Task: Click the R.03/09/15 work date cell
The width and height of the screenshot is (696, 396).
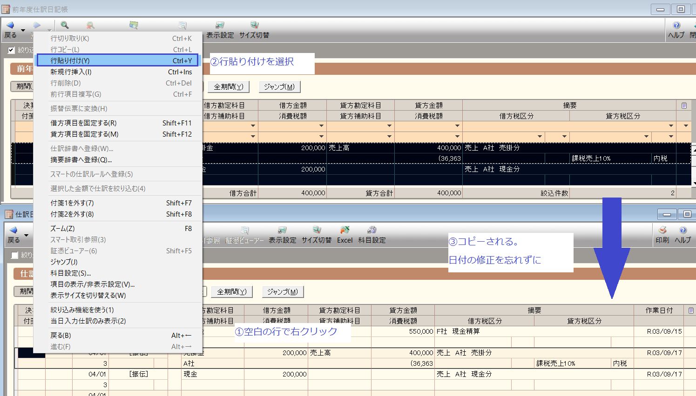Action: pyautogui.click(x=659, y=331)
